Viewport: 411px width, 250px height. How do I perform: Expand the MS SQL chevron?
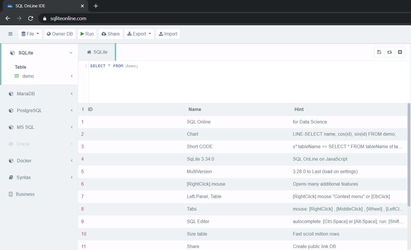click(x=72, y=127)
